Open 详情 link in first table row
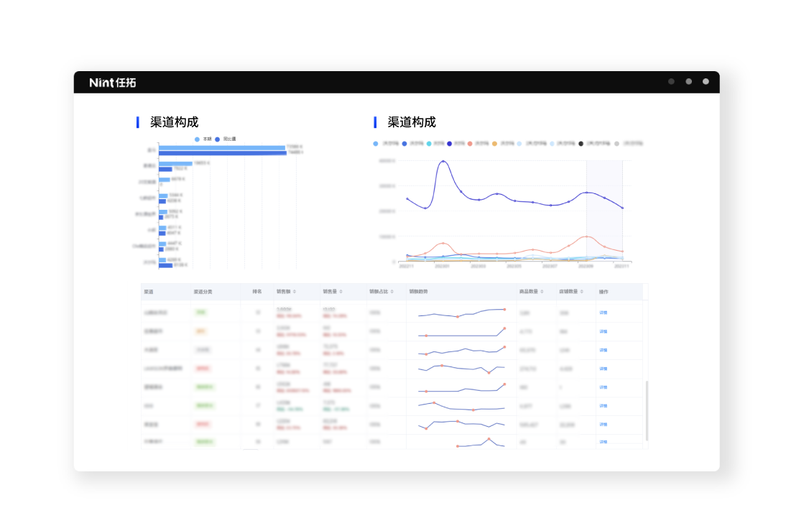786x508 pixels. (x=603, y=313)
